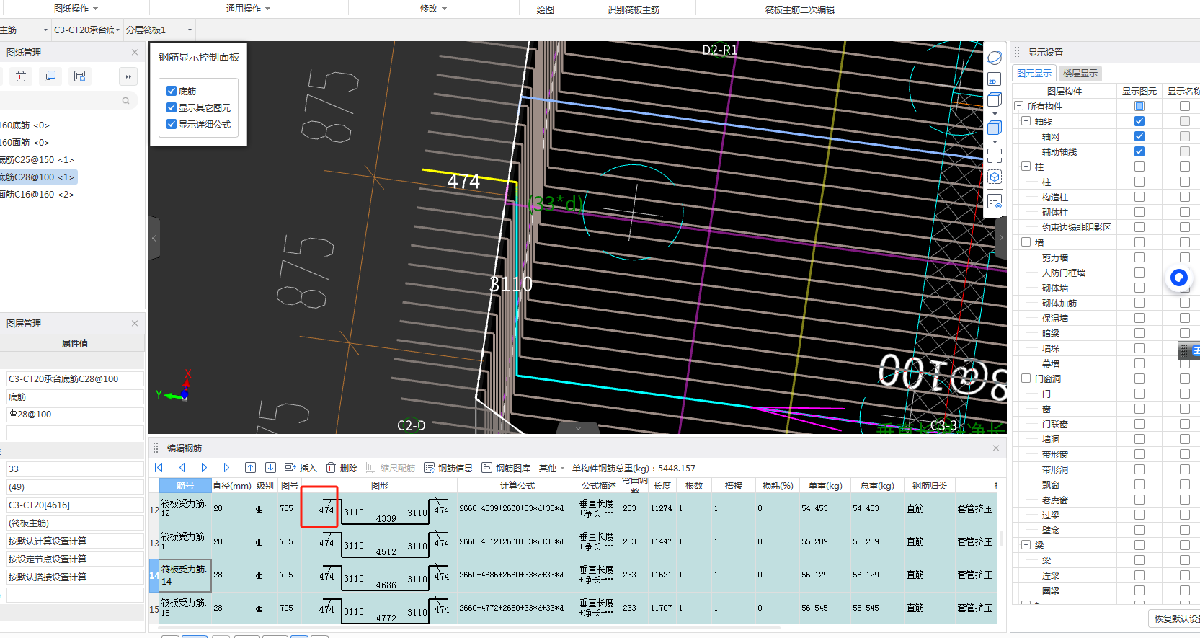Click the delete trash icon in 图纸管理 panel
Screen dimensions: 1200x638
(x=21, y=76)
